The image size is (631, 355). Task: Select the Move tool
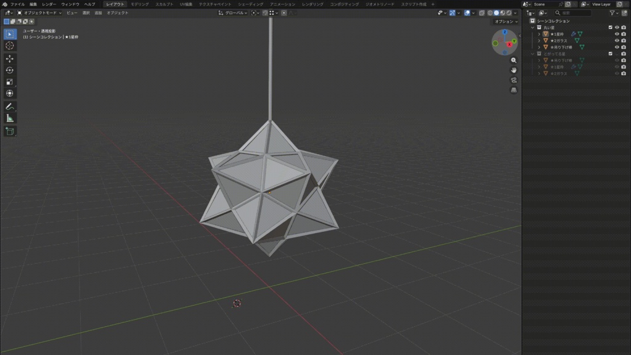coord(10,59)
